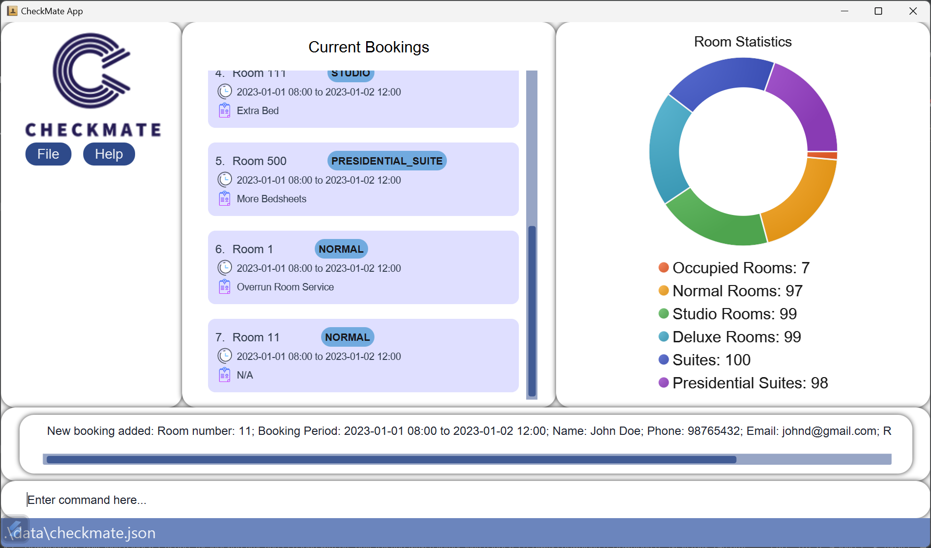Click the Room 500 booking date range text

pyautogui.click(x=319, y=180)
